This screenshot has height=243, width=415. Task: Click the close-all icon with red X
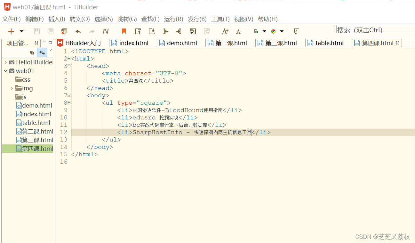pos(64,31)
